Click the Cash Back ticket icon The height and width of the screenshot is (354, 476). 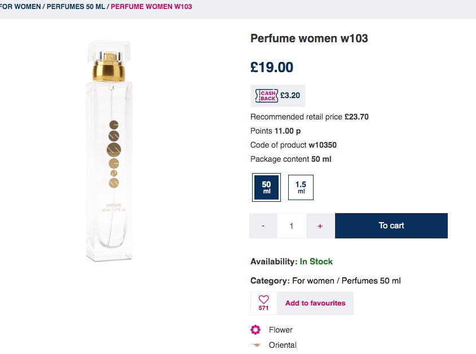pyautogui.click(x=266, y=95)
